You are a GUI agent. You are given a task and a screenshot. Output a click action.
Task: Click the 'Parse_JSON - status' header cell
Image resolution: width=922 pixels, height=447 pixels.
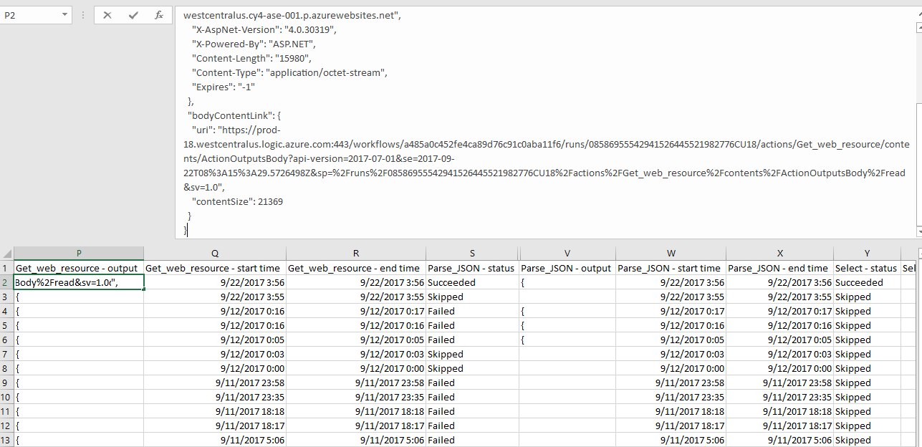pyautogui.click(x=472, y=268)
